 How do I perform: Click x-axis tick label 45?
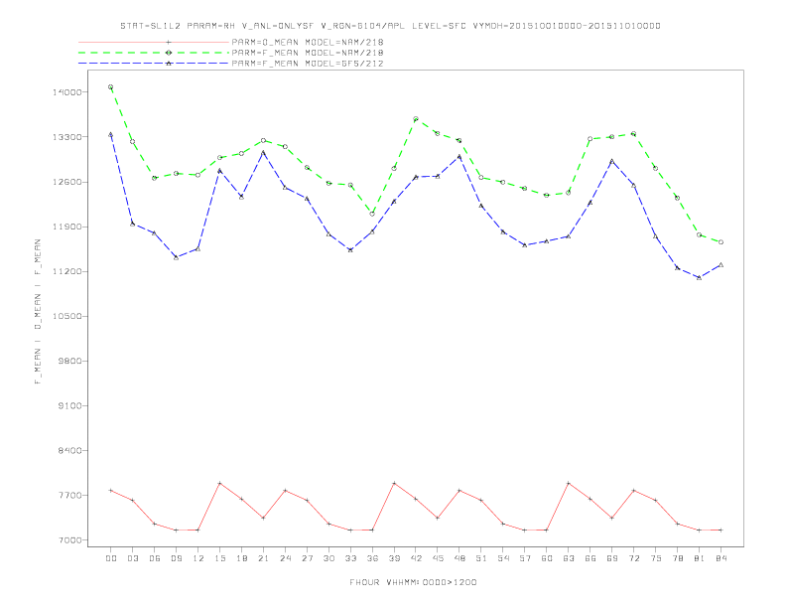(438, 558)
